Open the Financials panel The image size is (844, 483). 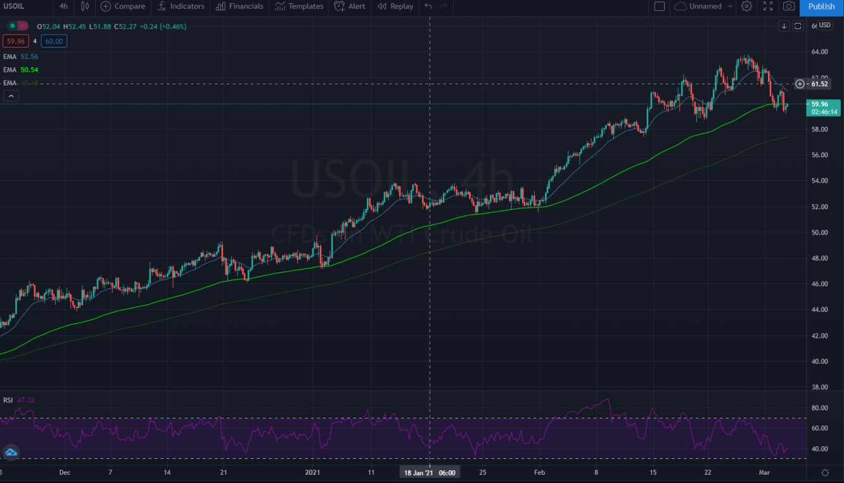click(x=240, y=6)
